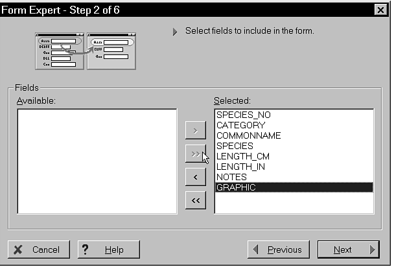Click inside the empty Available list box
The image size is (394, 267).
pos(97,161)
